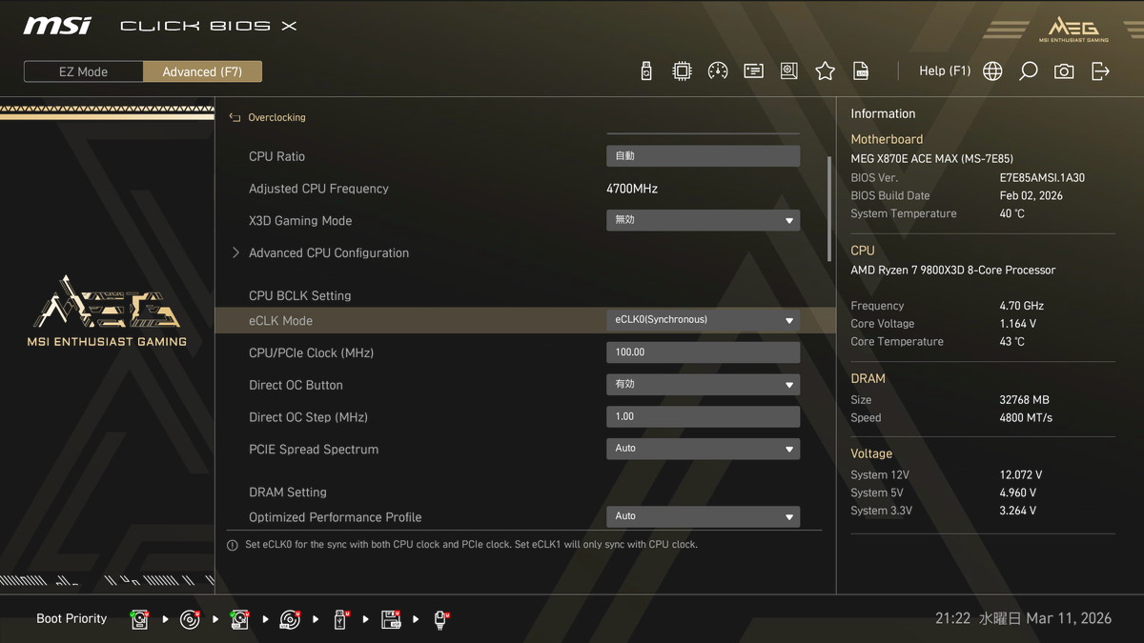Go back via the Overclocking breadcrumb

[276, 118]
